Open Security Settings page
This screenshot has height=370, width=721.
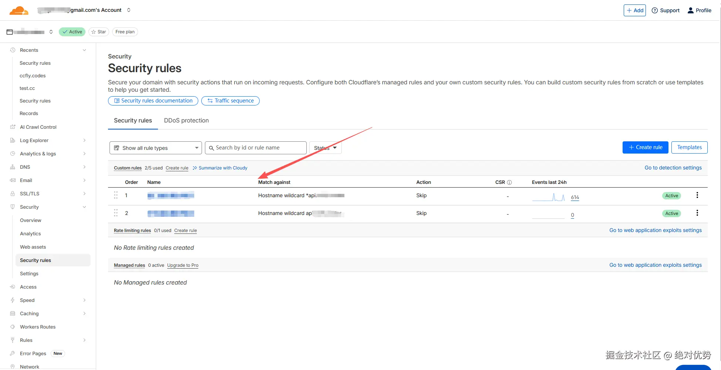pos(29,273)
